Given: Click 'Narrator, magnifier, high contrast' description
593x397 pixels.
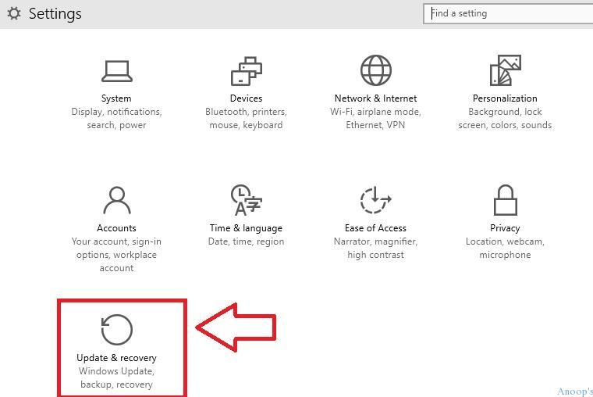Looking at the screenshot, I should (375, 249).
